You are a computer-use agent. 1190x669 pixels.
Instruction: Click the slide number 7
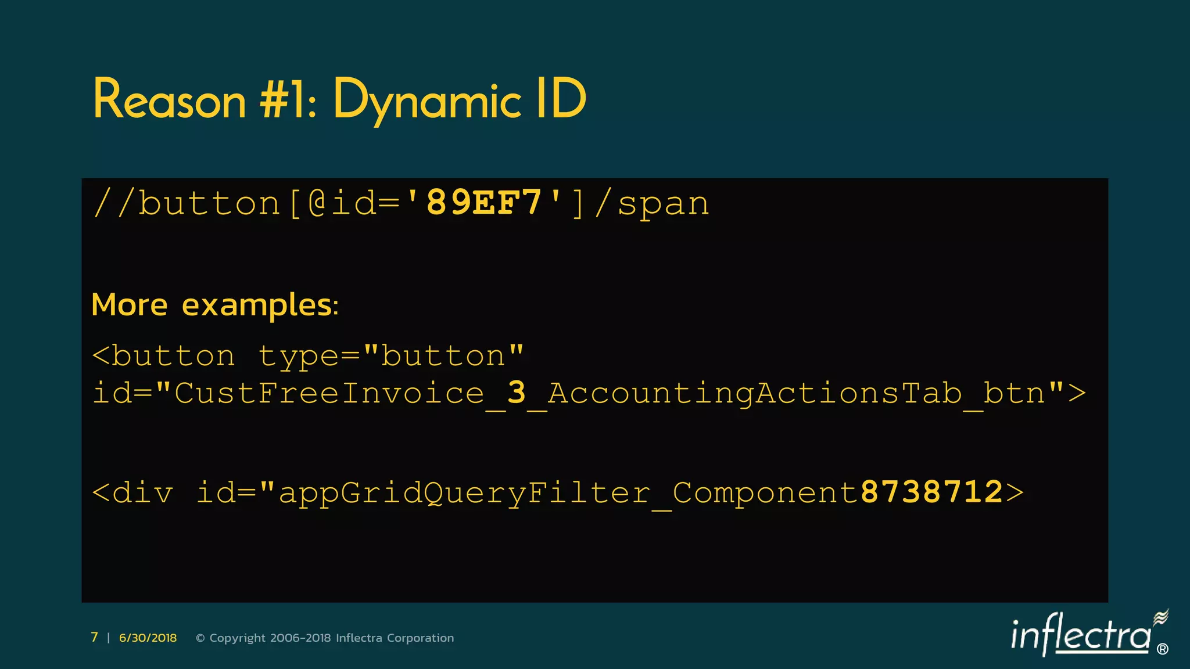click(x=94, y=638)
